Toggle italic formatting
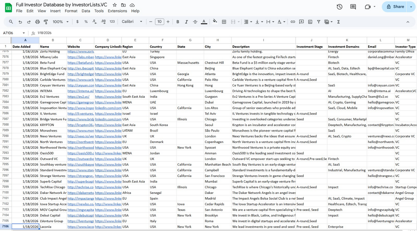The height and width of the screenshot is (231, 417). [186, 21]
